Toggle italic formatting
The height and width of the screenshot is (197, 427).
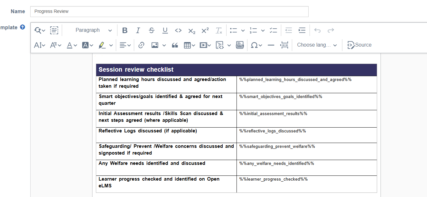coord(138,30)
